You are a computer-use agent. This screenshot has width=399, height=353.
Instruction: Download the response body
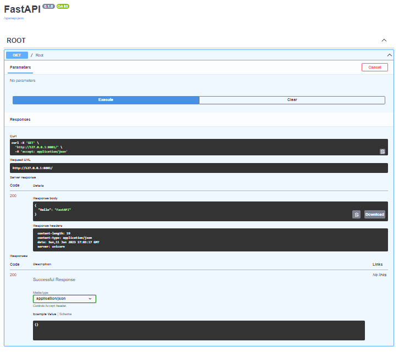tap(375, 215)
